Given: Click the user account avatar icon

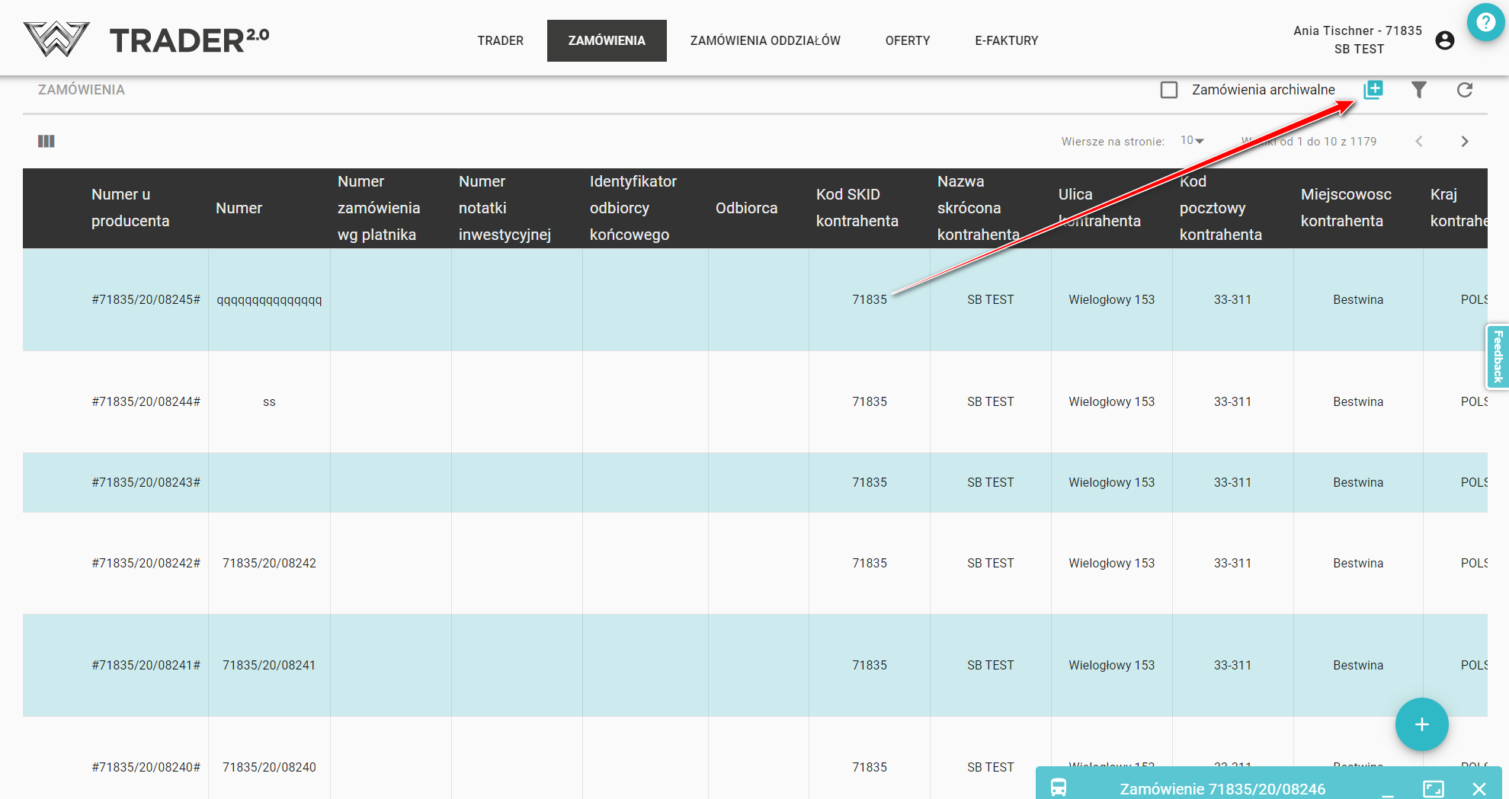Looking at the screenshot, I should click(1444, 40).
